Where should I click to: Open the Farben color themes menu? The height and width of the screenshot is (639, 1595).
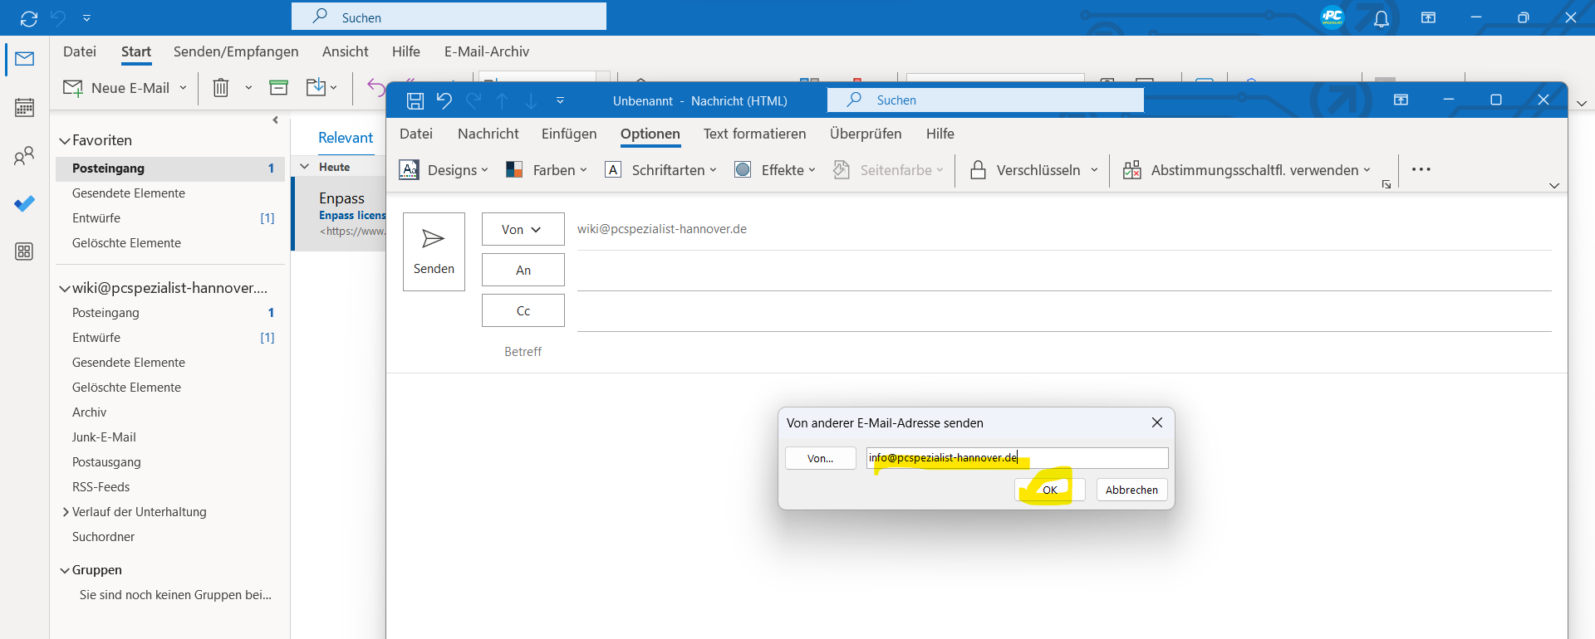point(547,170)
